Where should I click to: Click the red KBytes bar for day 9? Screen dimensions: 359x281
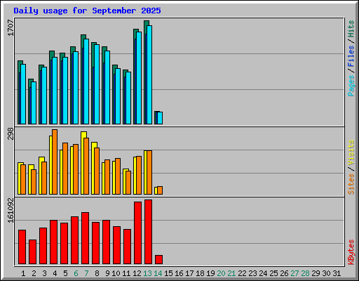(106, 242)
